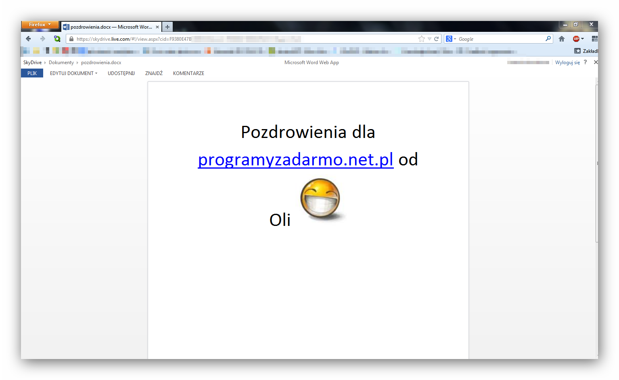
Task: Click the search magnifier icon
Action: click(548, 39)
